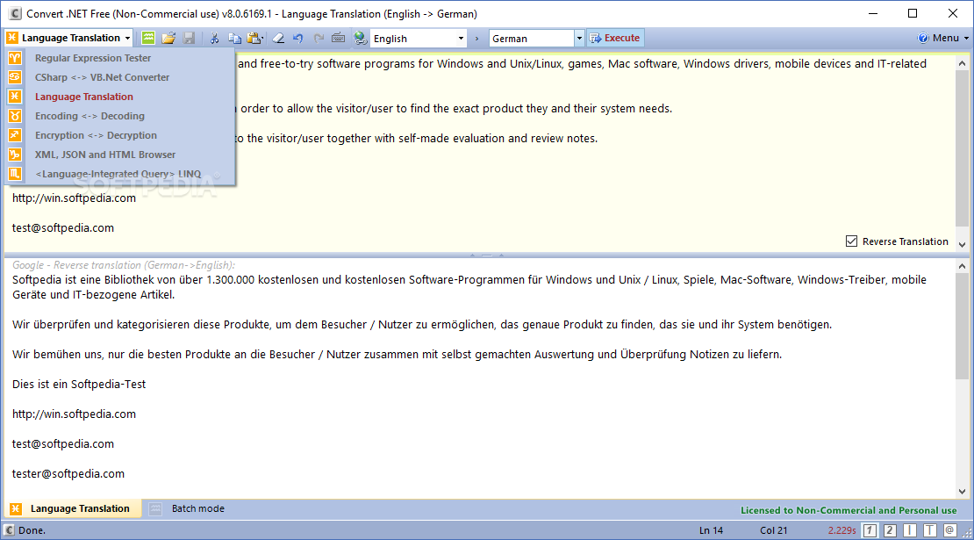Click tester@softpedia.com in the result pane
Viewport: 974px width, 540px height.
click(x=68, y=473)
